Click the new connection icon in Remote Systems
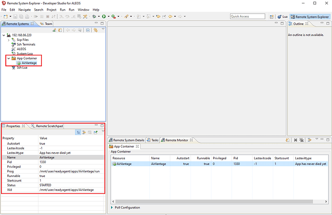Screen dimensions: 332x215 click(x=54, y=30)
